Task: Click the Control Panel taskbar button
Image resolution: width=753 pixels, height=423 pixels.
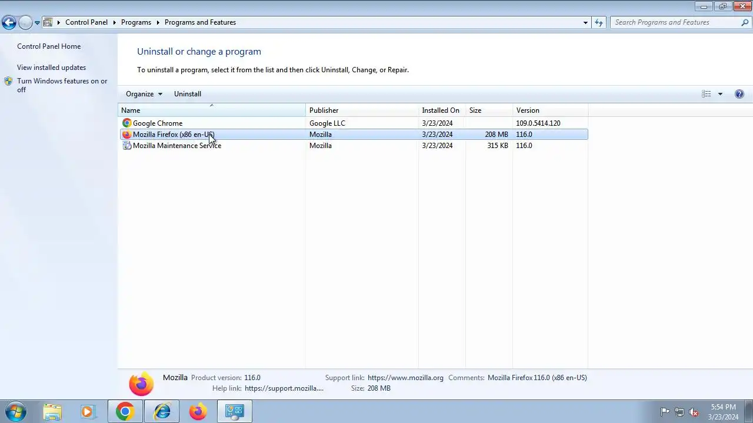Action: point(234,412)
